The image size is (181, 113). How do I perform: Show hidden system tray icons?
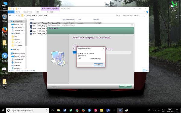[154, 111]
